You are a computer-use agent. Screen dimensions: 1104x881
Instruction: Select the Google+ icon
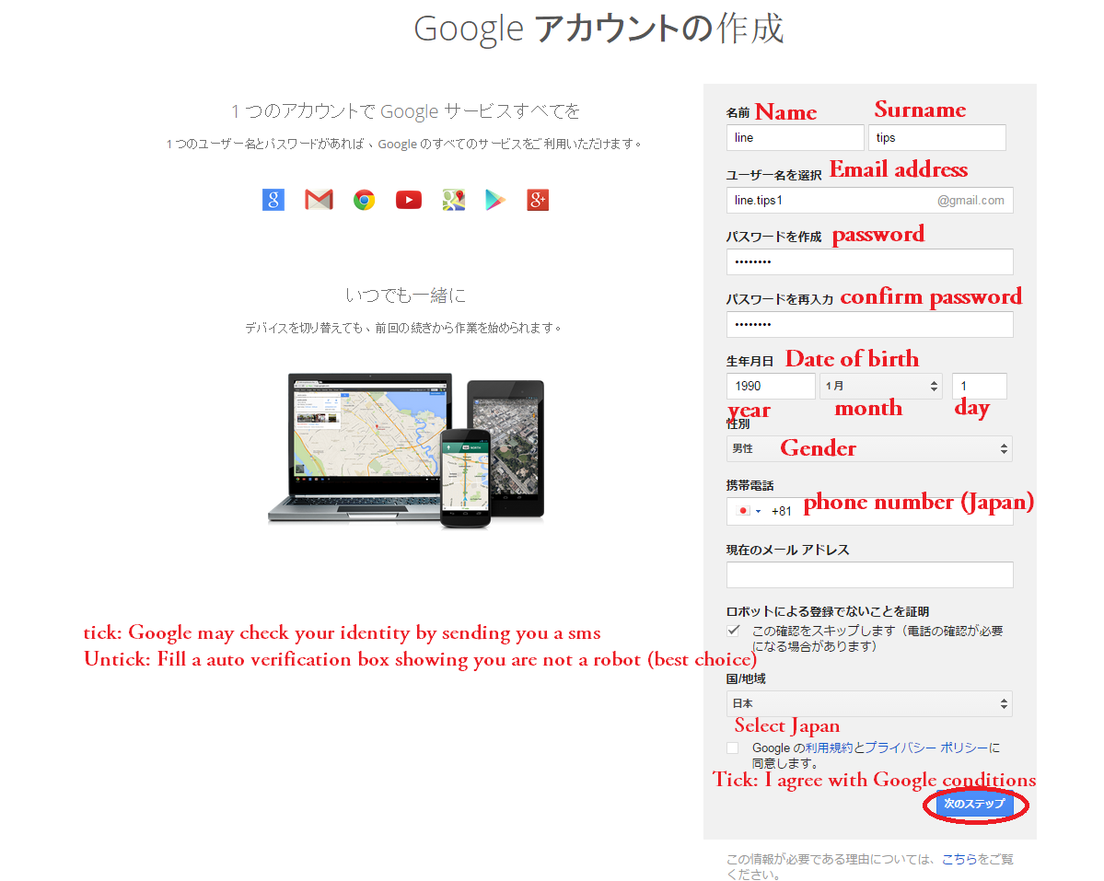pos(538,200)
